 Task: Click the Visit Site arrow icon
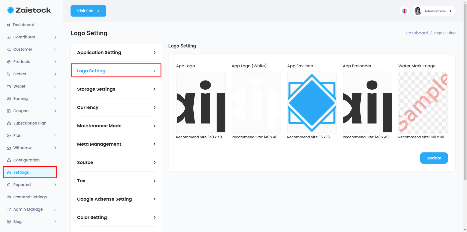click(98, 11)
